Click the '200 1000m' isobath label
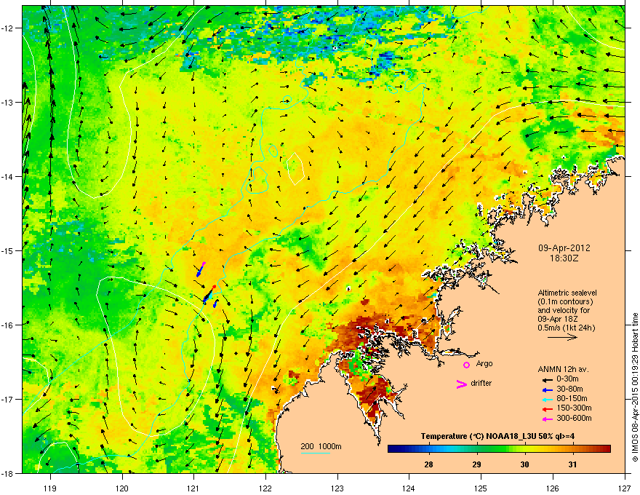The image size is (640, 495). coord(321,446)
